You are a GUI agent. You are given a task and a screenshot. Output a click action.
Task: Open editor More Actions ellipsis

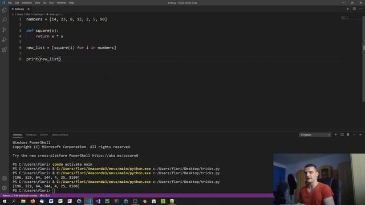tap(360, 9)
